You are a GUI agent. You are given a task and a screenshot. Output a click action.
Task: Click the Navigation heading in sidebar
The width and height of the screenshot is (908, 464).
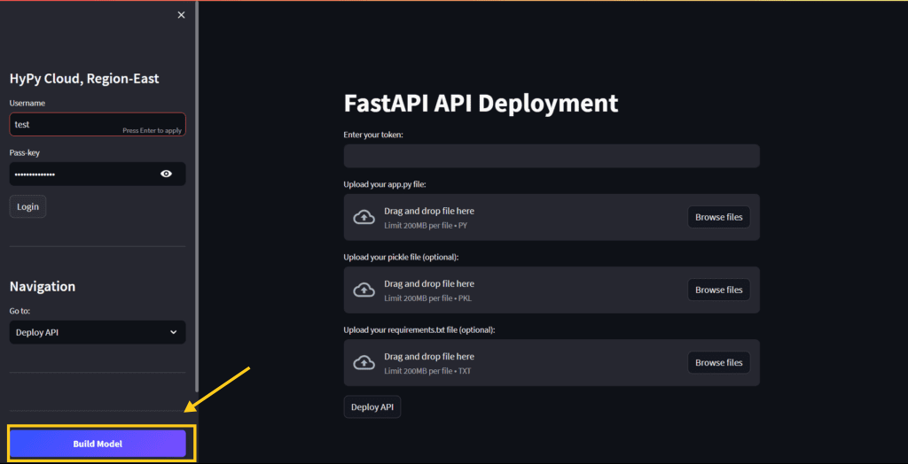43,286
